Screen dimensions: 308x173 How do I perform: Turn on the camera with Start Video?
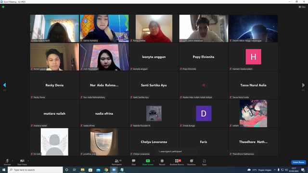(22, 162)
